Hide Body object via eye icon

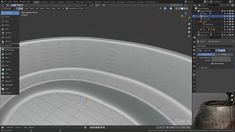(227, 13)
